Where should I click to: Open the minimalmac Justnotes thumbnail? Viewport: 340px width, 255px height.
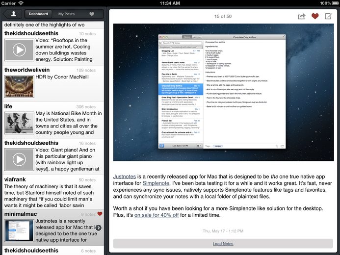(x=19, y=230)
